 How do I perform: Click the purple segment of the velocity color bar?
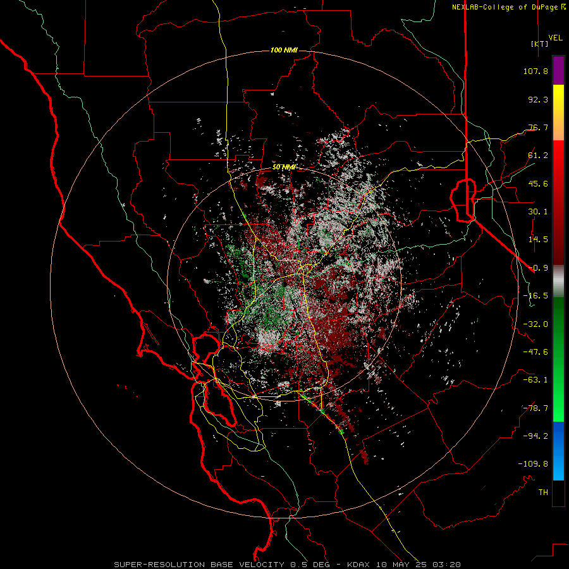tap(558, 71)
